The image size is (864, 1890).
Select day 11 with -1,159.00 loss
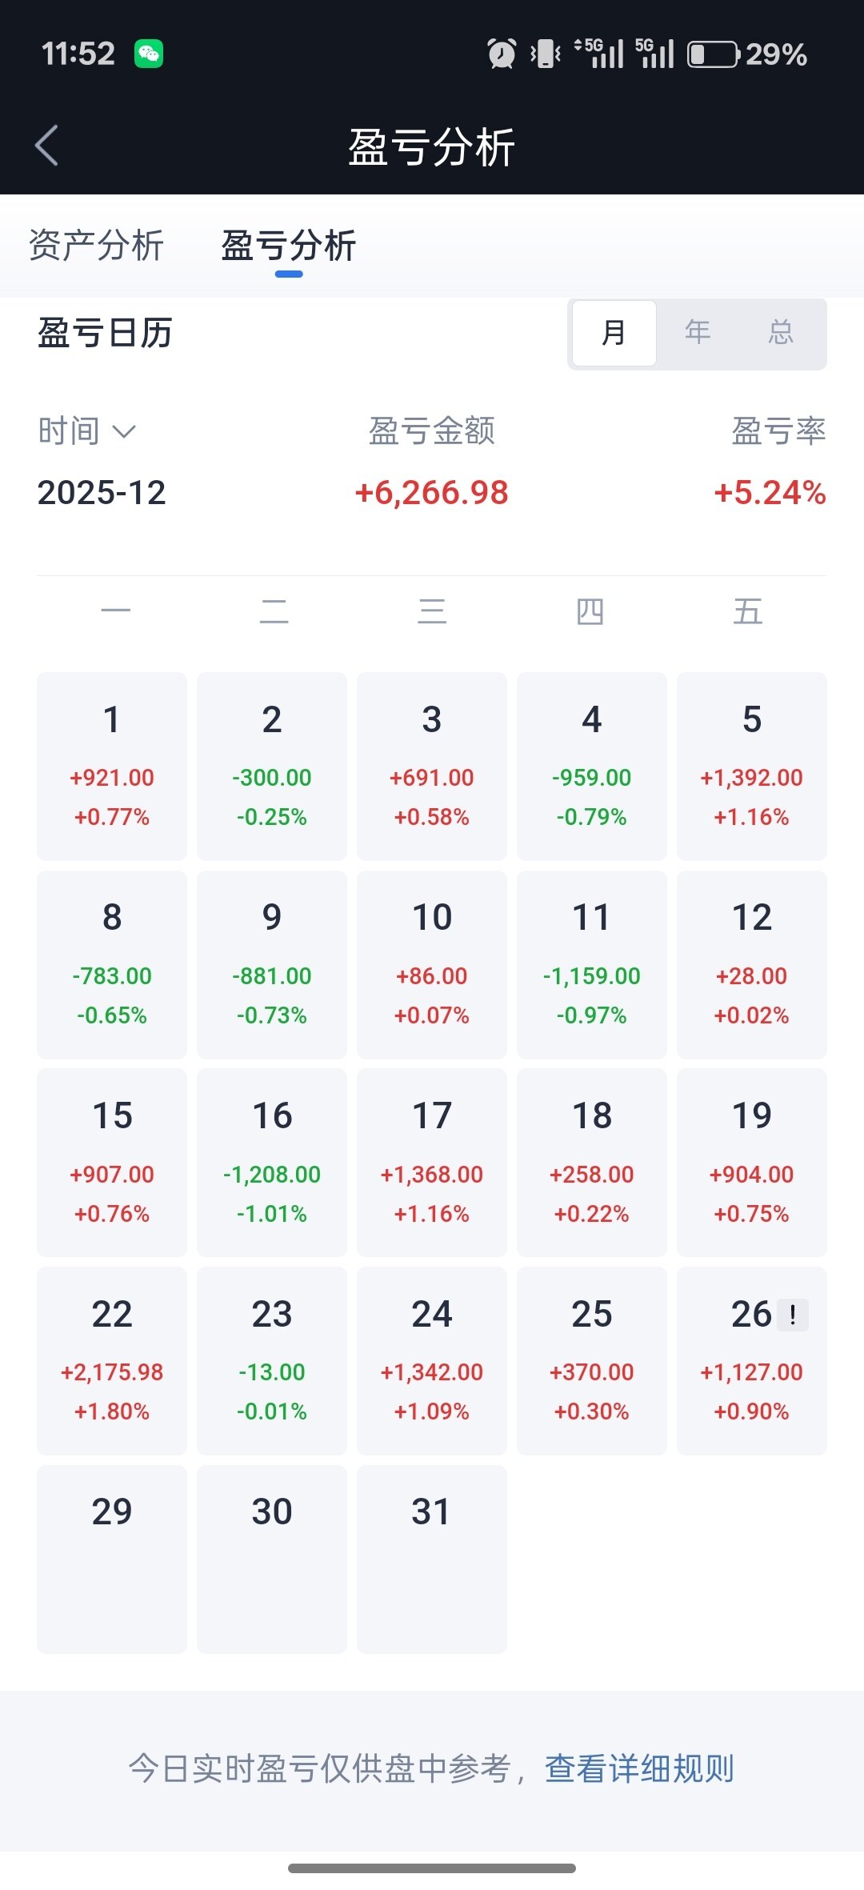(x=592, y=964)
